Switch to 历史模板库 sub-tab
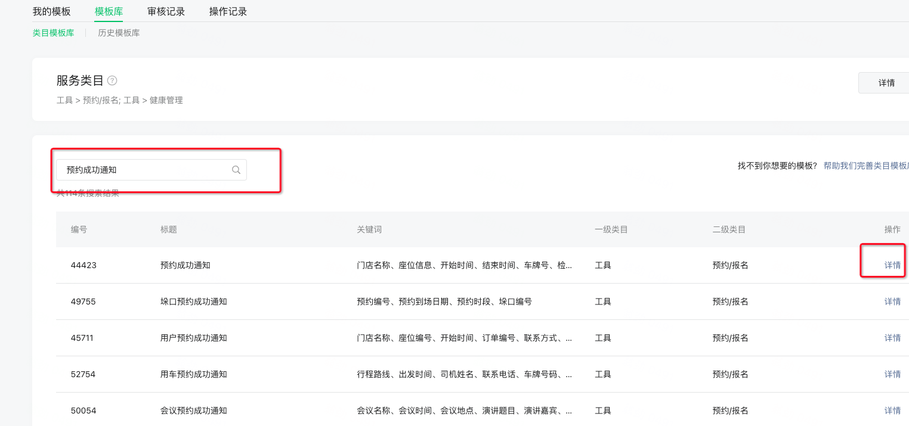The image size is (909, 426). tap(119, 33)
